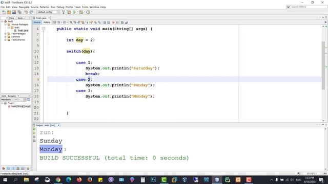
Task: Open the Run Project dropdown arrow
Action: [x=77, y=12]
